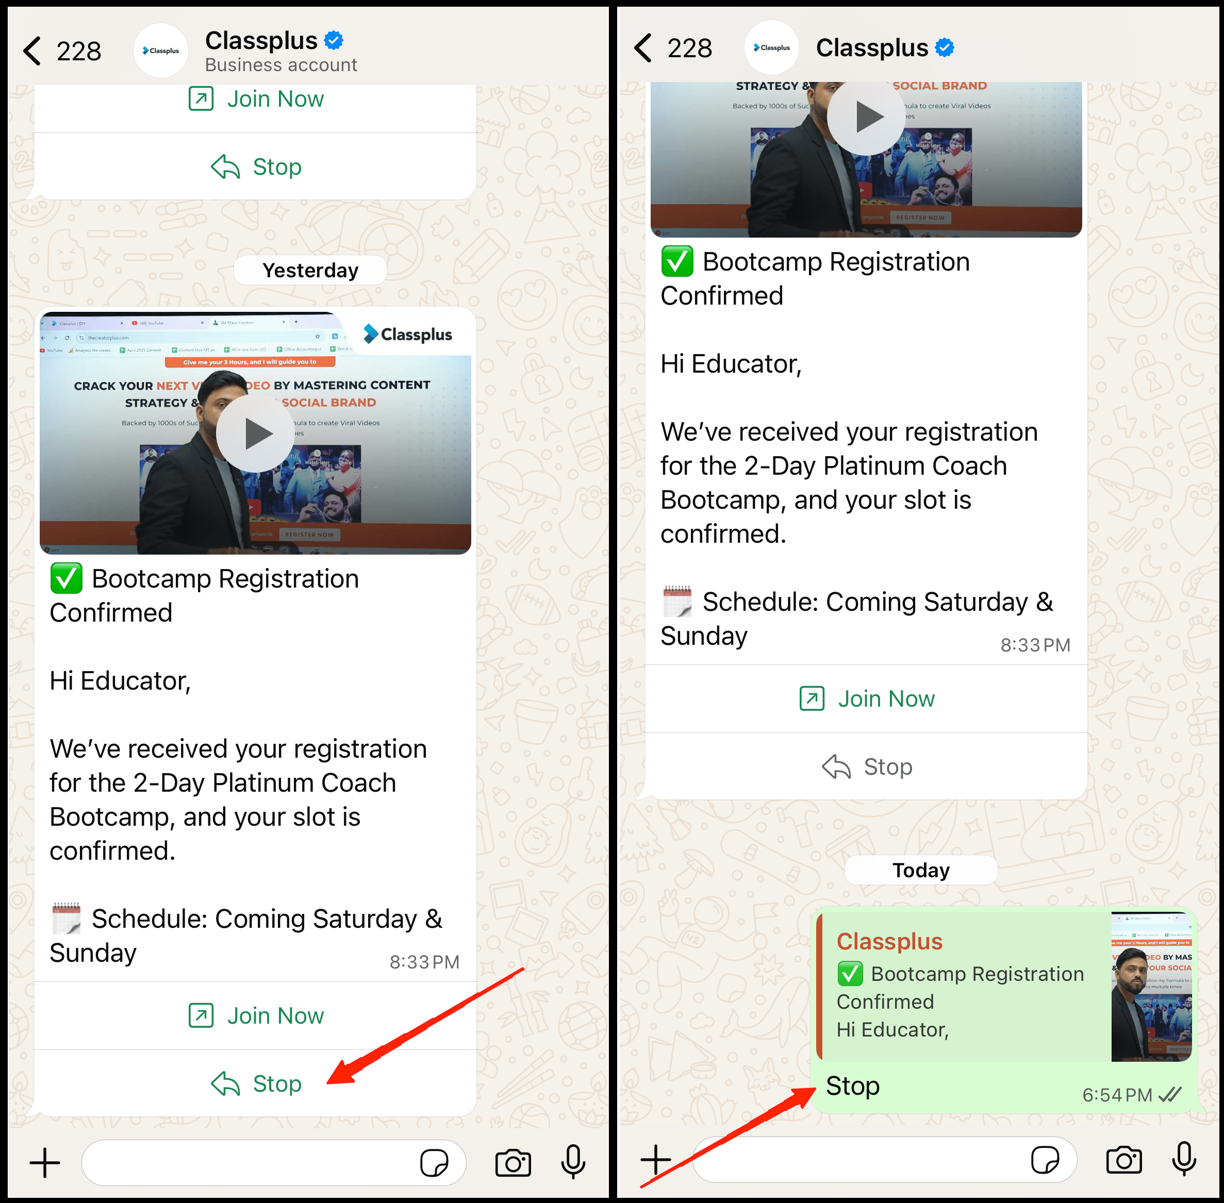Tap Yesterday date label in left screen
The height and width of the screenshot is (1203, 1224).
[x=310, y=271]
